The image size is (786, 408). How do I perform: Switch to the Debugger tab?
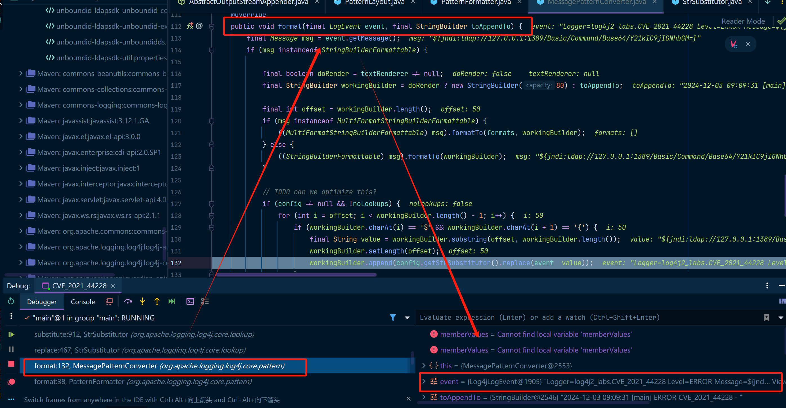(42, 302)
